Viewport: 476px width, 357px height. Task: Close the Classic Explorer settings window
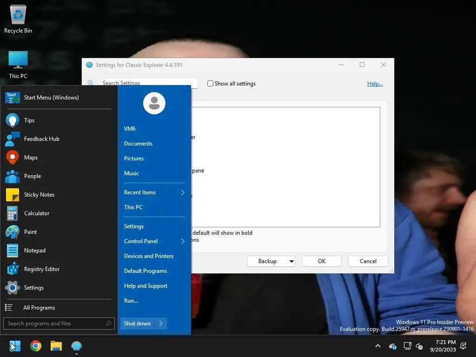(383, 65)
